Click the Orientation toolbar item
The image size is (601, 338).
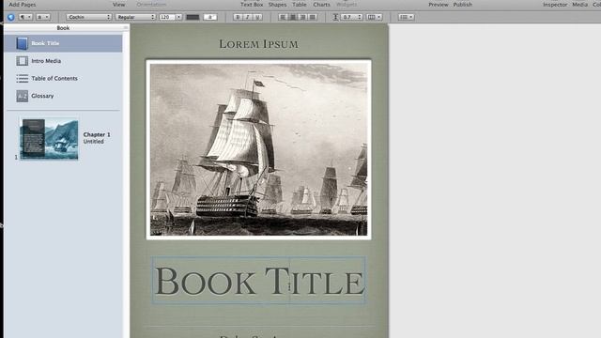(151, 5)
